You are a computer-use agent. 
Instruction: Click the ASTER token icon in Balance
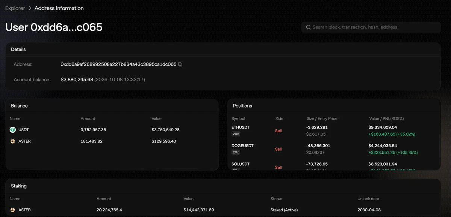tap(12, 141)
